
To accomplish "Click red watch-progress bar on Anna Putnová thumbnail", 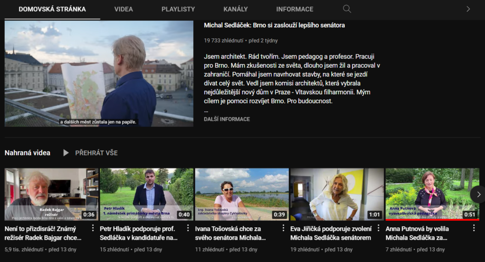I will point(432,220).
